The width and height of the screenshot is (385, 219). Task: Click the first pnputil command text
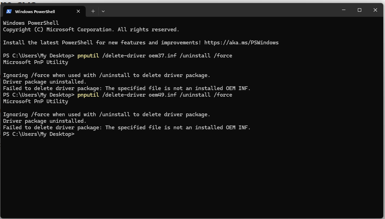[88, 55]
